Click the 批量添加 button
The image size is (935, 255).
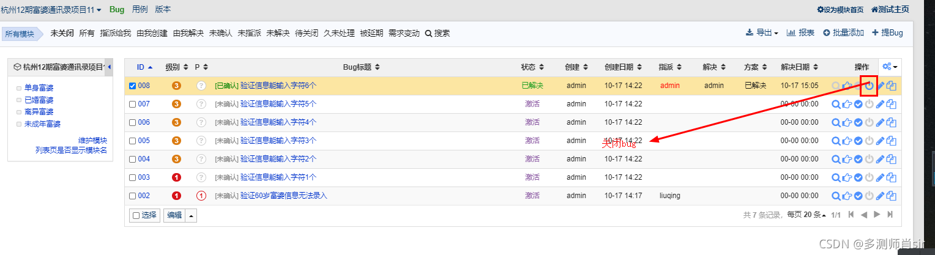pos(843,33)
